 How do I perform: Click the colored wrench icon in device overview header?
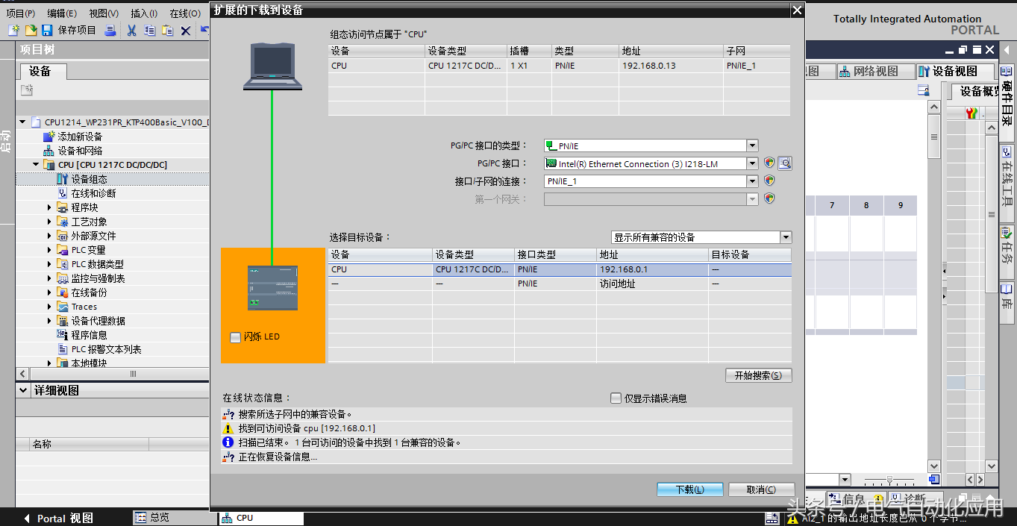971,113
